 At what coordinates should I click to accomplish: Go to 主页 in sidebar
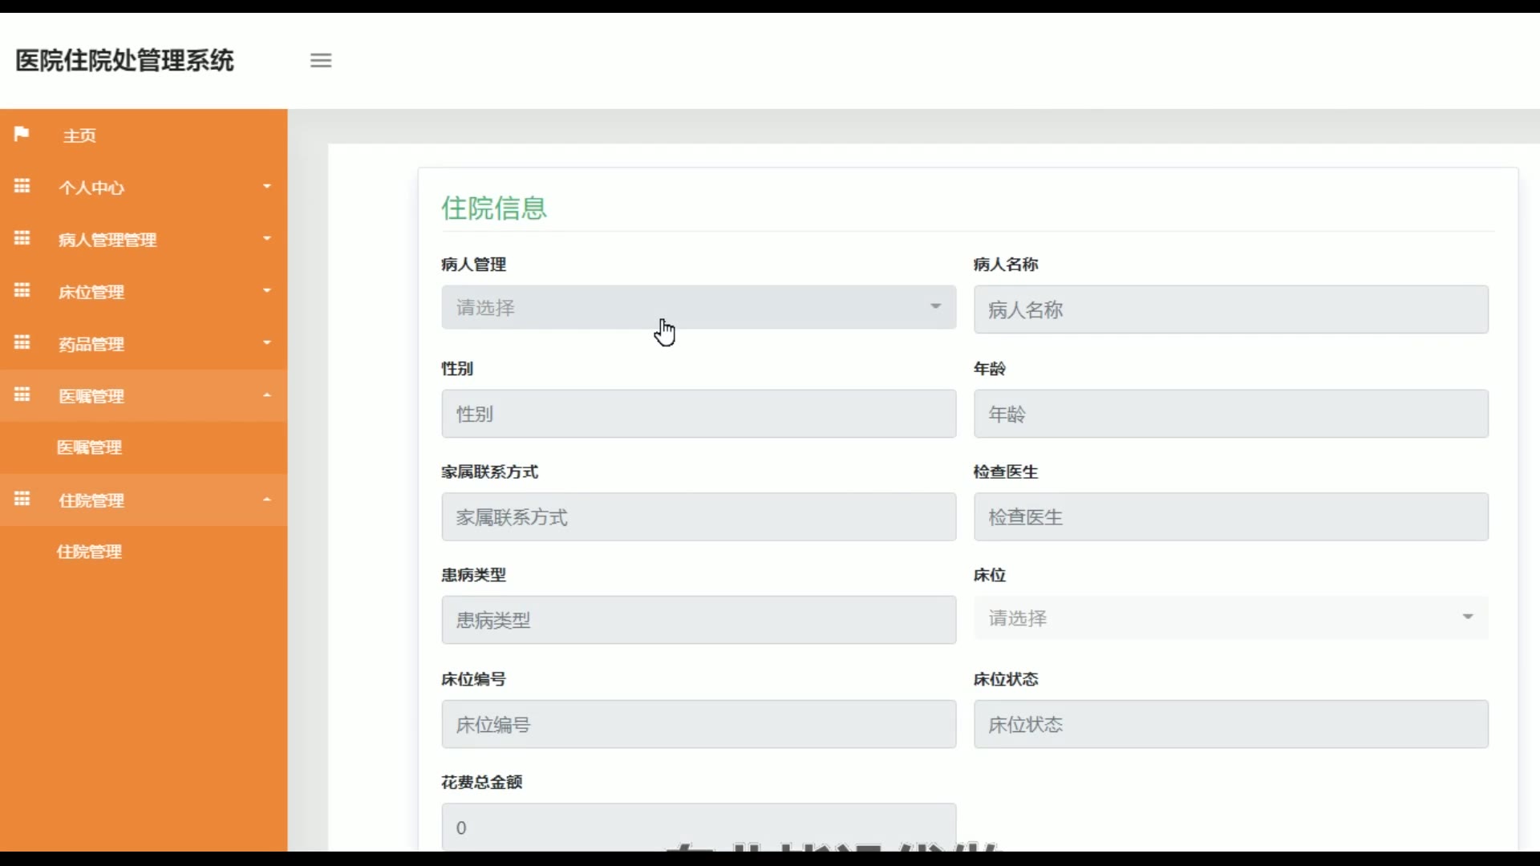click(x=79, y=136)
